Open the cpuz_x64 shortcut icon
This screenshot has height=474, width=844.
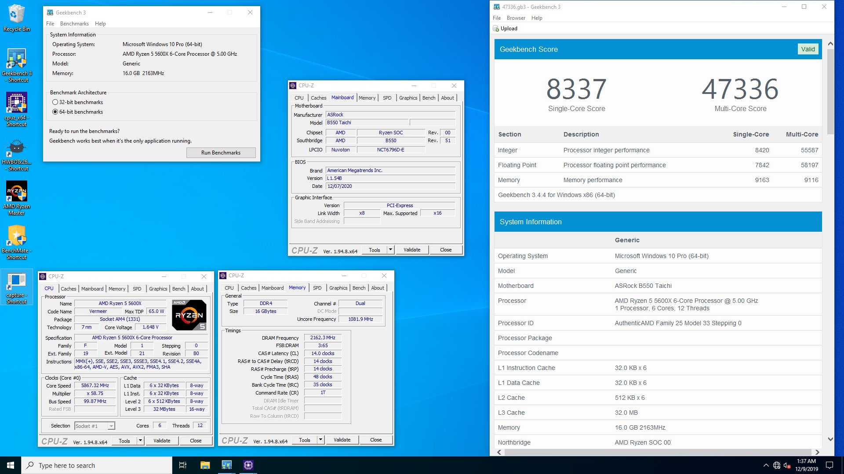click(x=17, y=109)
